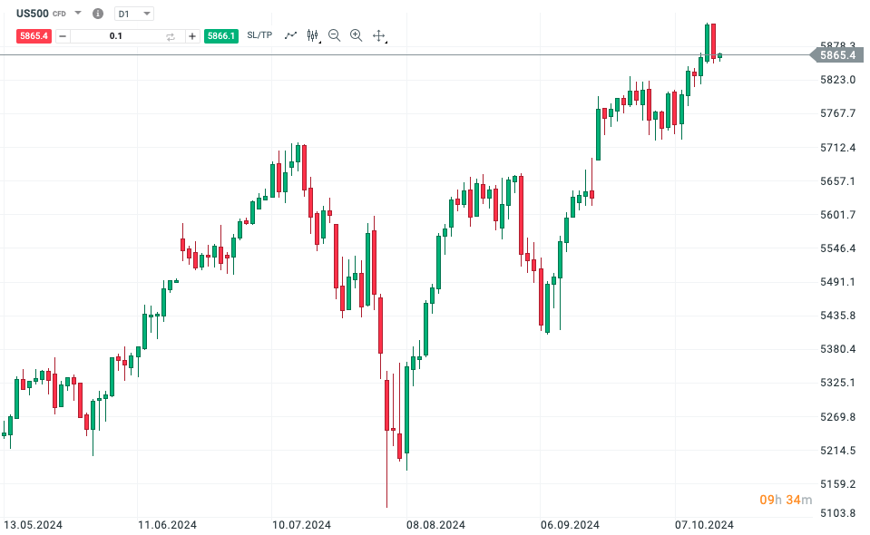Open the US500 instrument dropdown arrow

[78, 14]
